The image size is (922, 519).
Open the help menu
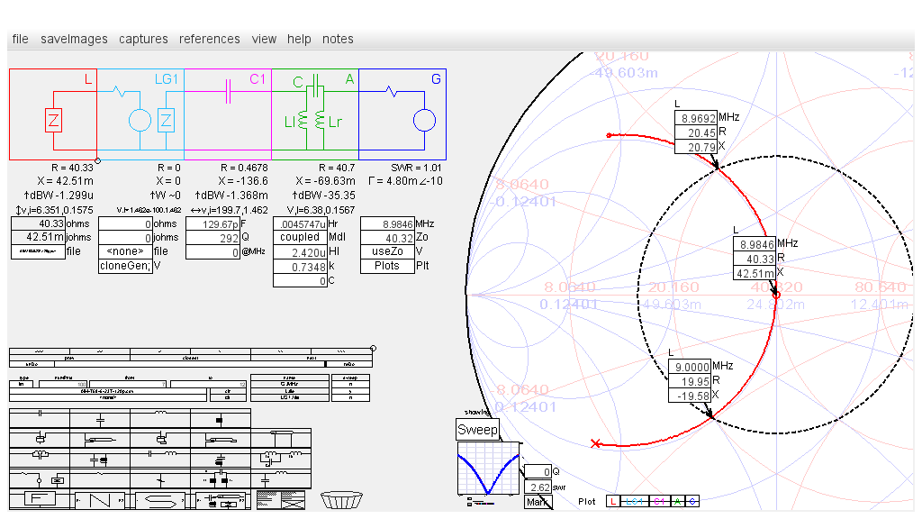pyautogui.click(x=299, y=39)
